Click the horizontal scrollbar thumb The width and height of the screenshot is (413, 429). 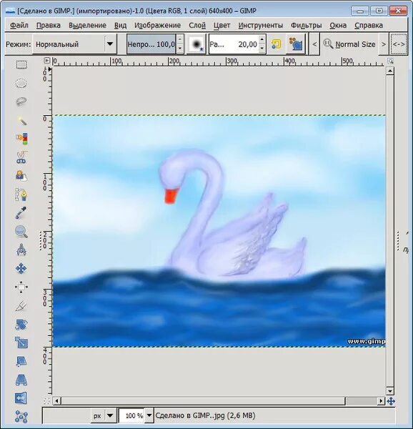tap(203, 401)
